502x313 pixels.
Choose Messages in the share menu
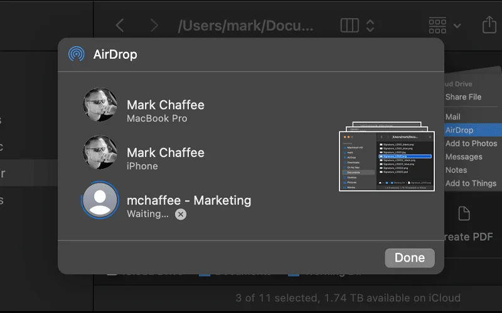(x=464, y=157)
